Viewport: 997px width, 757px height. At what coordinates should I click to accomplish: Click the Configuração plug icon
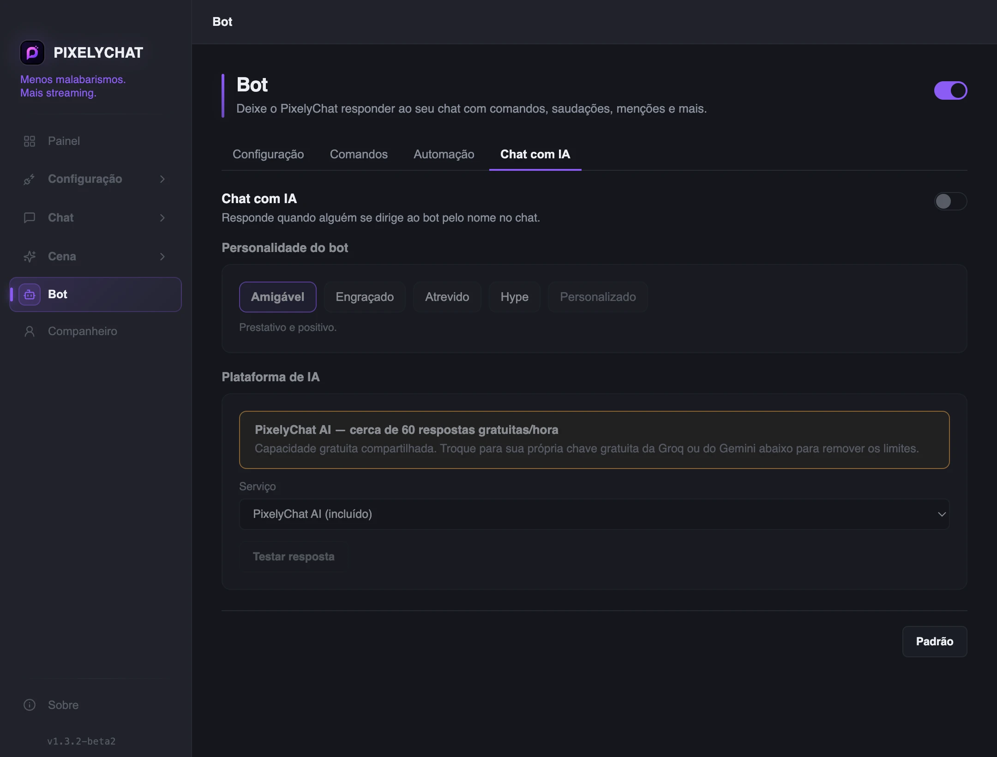point(30,179)
